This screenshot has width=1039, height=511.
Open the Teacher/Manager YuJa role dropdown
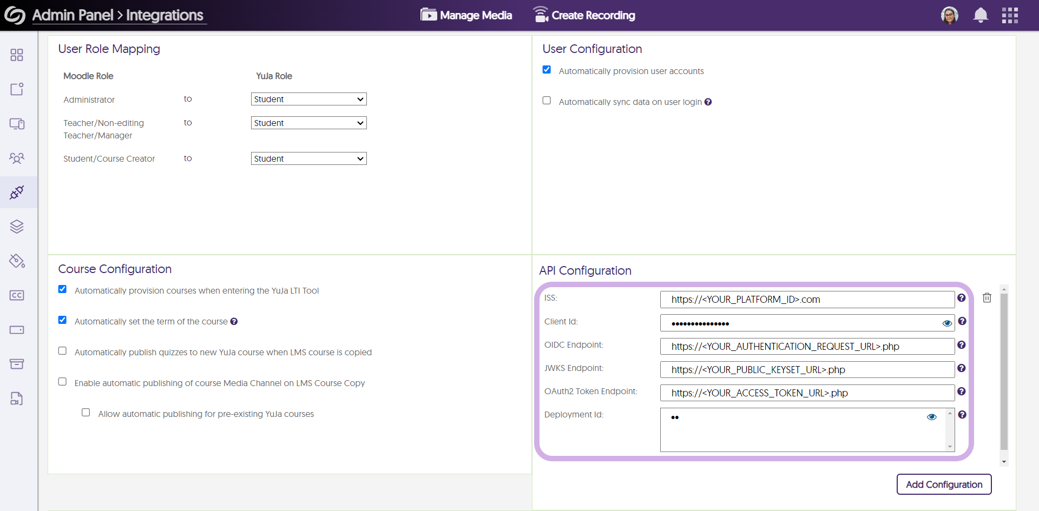click(x=309, y=123)
